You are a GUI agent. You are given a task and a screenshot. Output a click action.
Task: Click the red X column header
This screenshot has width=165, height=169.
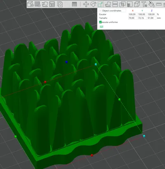coord(133,11)
